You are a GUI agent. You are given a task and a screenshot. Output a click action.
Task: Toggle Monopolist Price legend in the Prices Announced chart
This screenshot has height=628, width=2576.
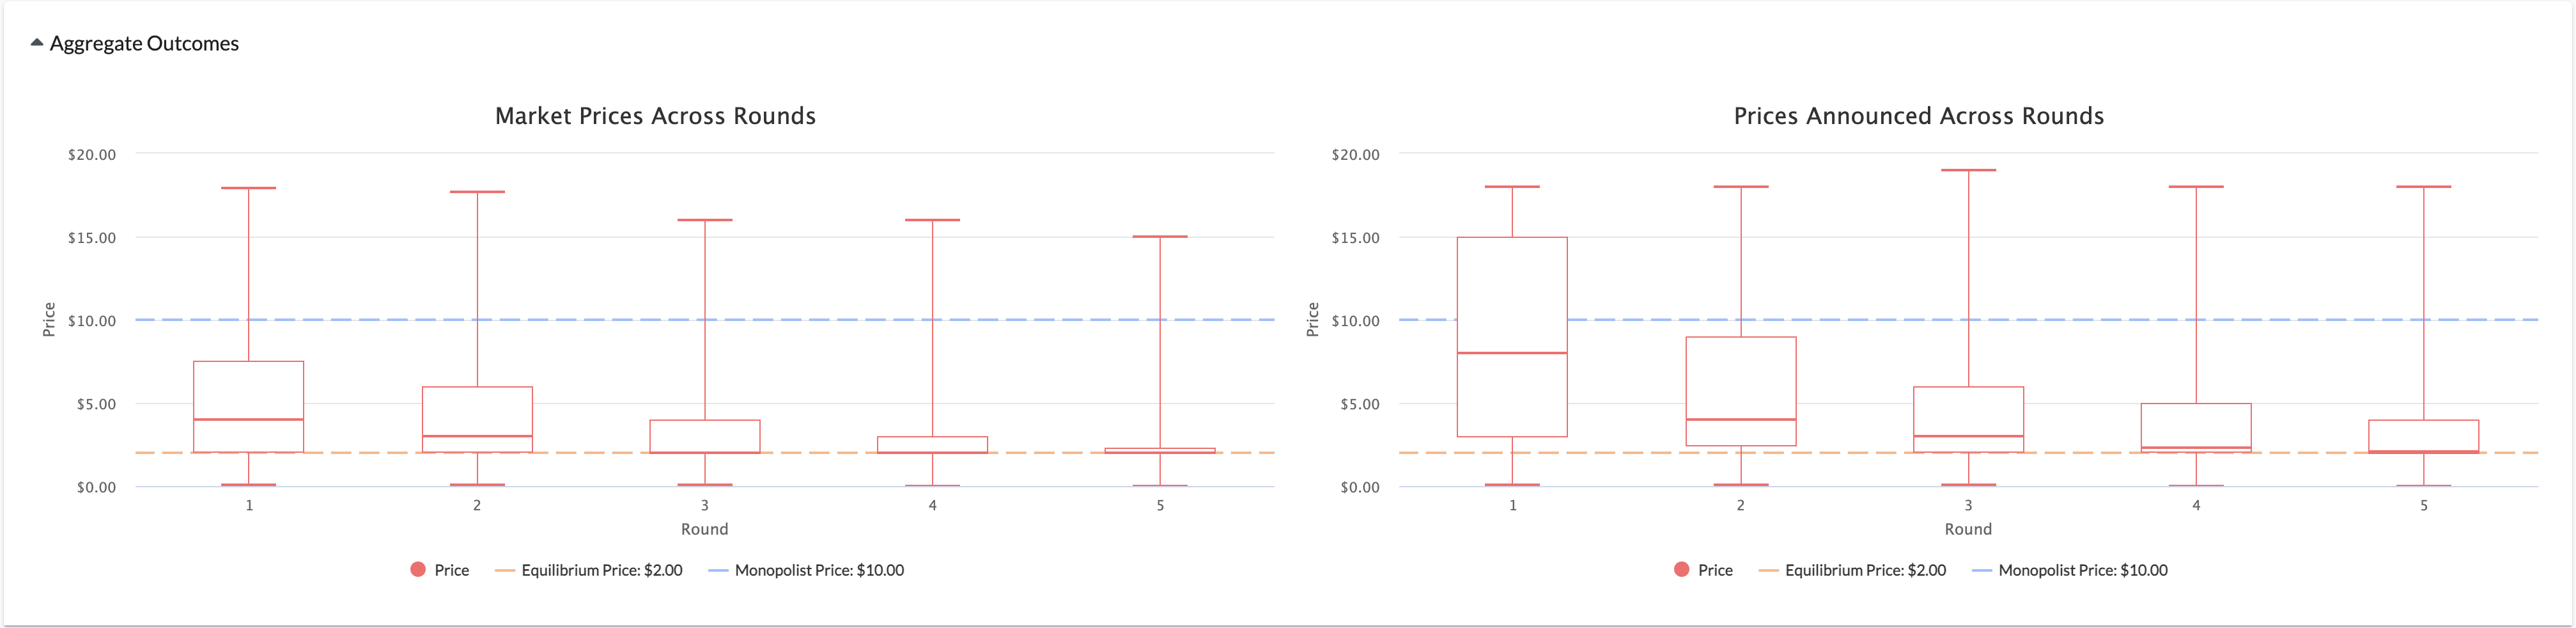[x=2070, y=570]
